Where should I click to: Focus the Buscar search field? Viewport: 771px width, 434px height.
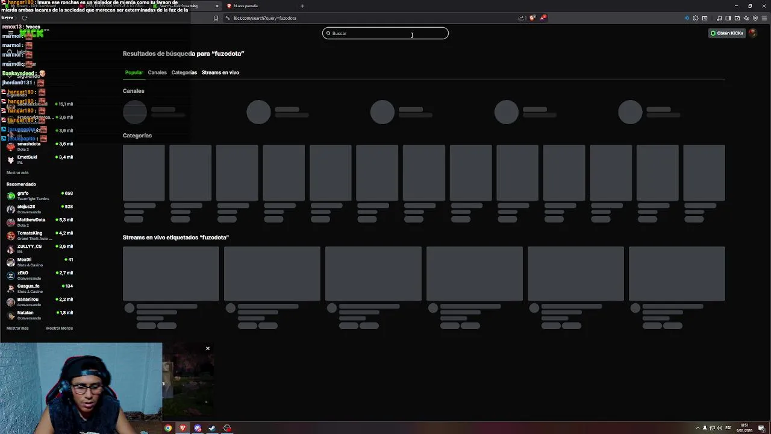pyautogui.click(x=385, y=33)
